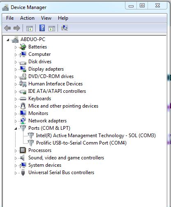Screen dimensions: 171x207
Task: Open the Help menu
Action: [x=63, y=18]
